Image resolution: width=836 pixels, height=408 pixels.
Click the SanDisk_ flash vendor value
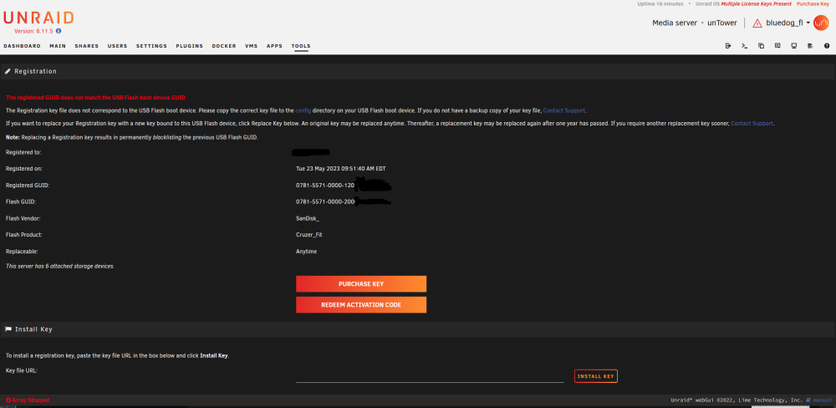[308, 218]
